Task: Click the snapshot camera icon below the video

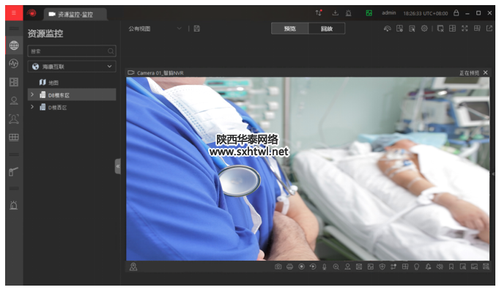Action: [278, 267]
